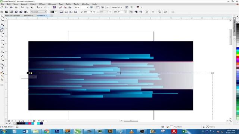The height and width of the screenshot is (134, 239).
Task: Select the Polygon tool
Action: [x=2, y=47]
